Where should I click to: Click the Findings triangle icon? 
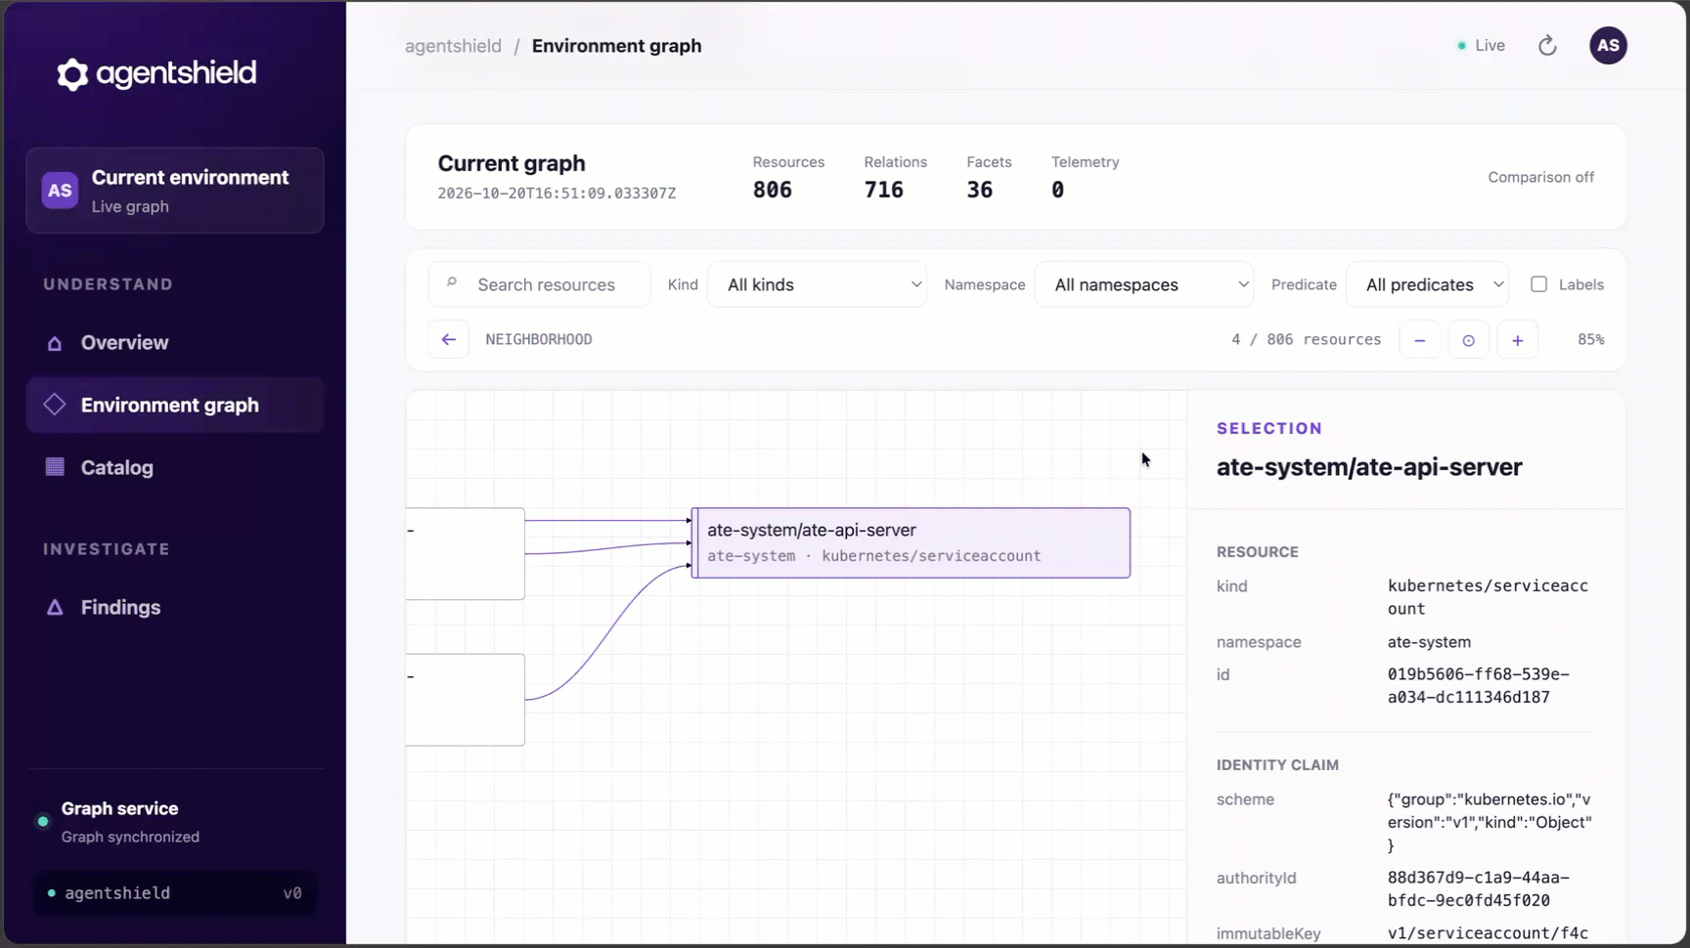point(55,607)
